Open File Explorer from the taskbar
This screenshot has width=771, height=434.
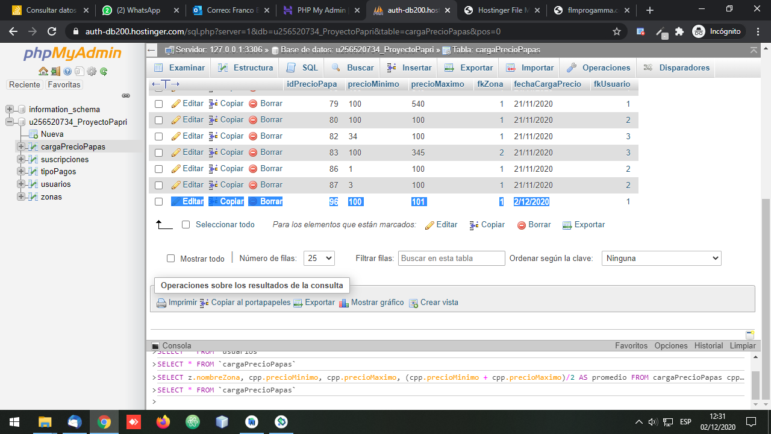click(x=45, y=421)
